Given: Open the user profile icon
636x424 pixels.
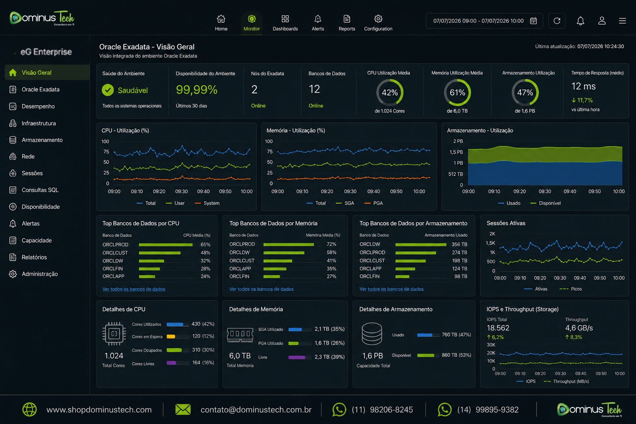Looking at the screenshot, I should [602, 21].
